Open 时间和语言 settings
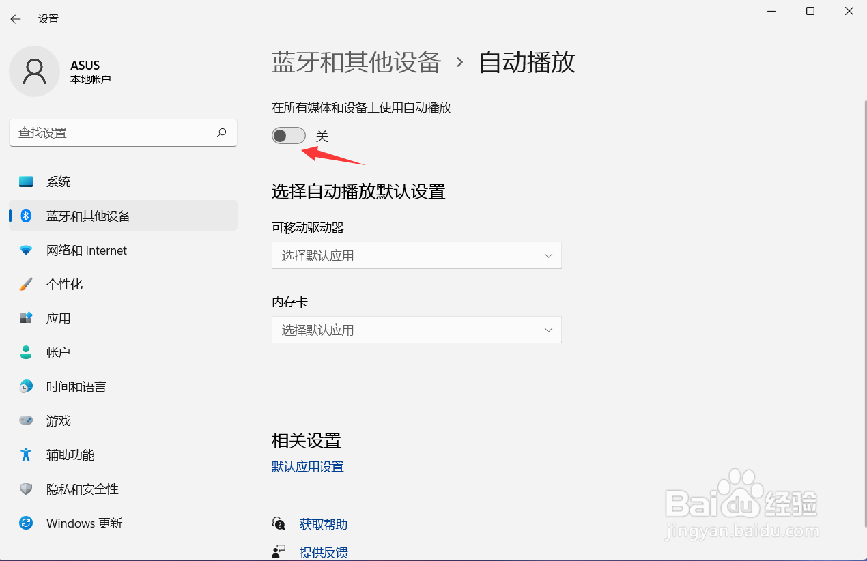This screenshot has height=561, width=867. (76, 386)
